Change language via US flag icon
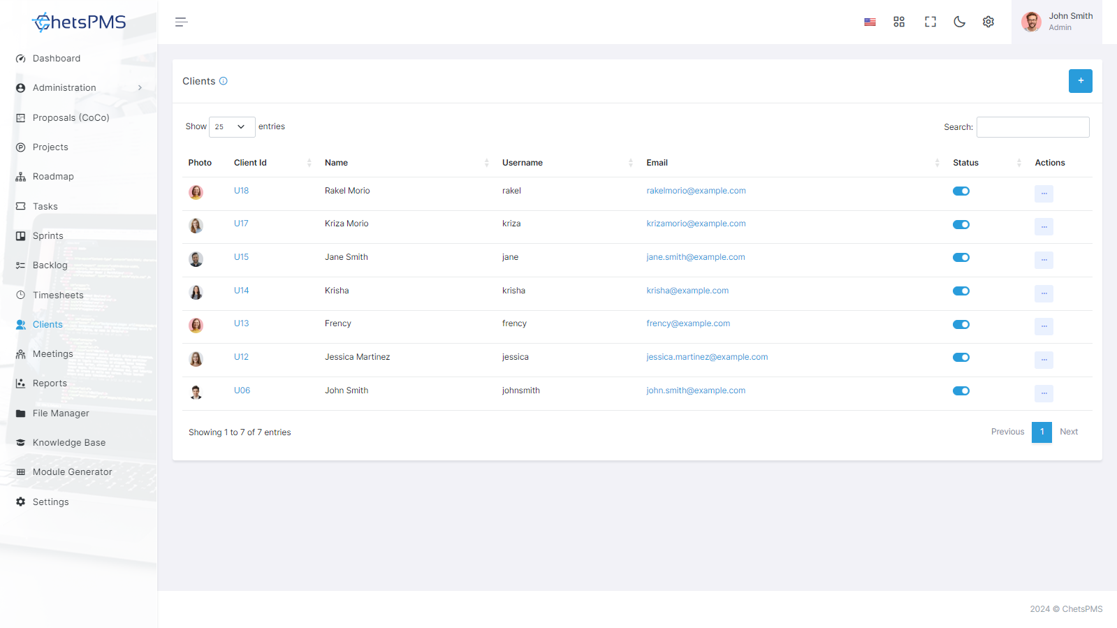This screenshot has width=1117, height=628. (x=870, y=22)
